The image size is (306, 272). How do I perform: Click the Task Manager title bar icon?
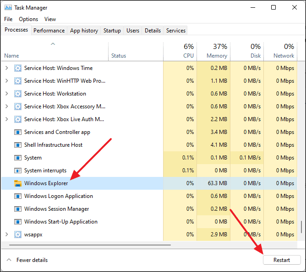(8, 8)
